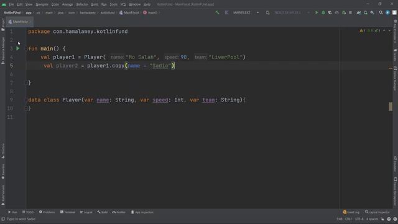
Task: Open the File menu
Action: point(11,4)
